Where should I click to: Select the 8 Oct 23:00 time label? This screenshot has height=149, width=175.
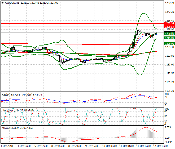pyautogui.click(x=75, y=146)
